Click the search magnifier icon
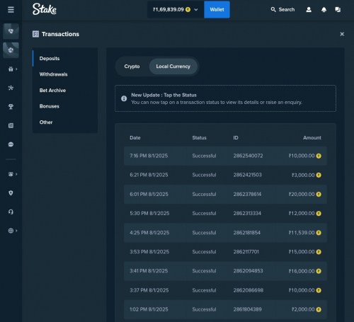This screenshot has height=322, width=354. 273,9
